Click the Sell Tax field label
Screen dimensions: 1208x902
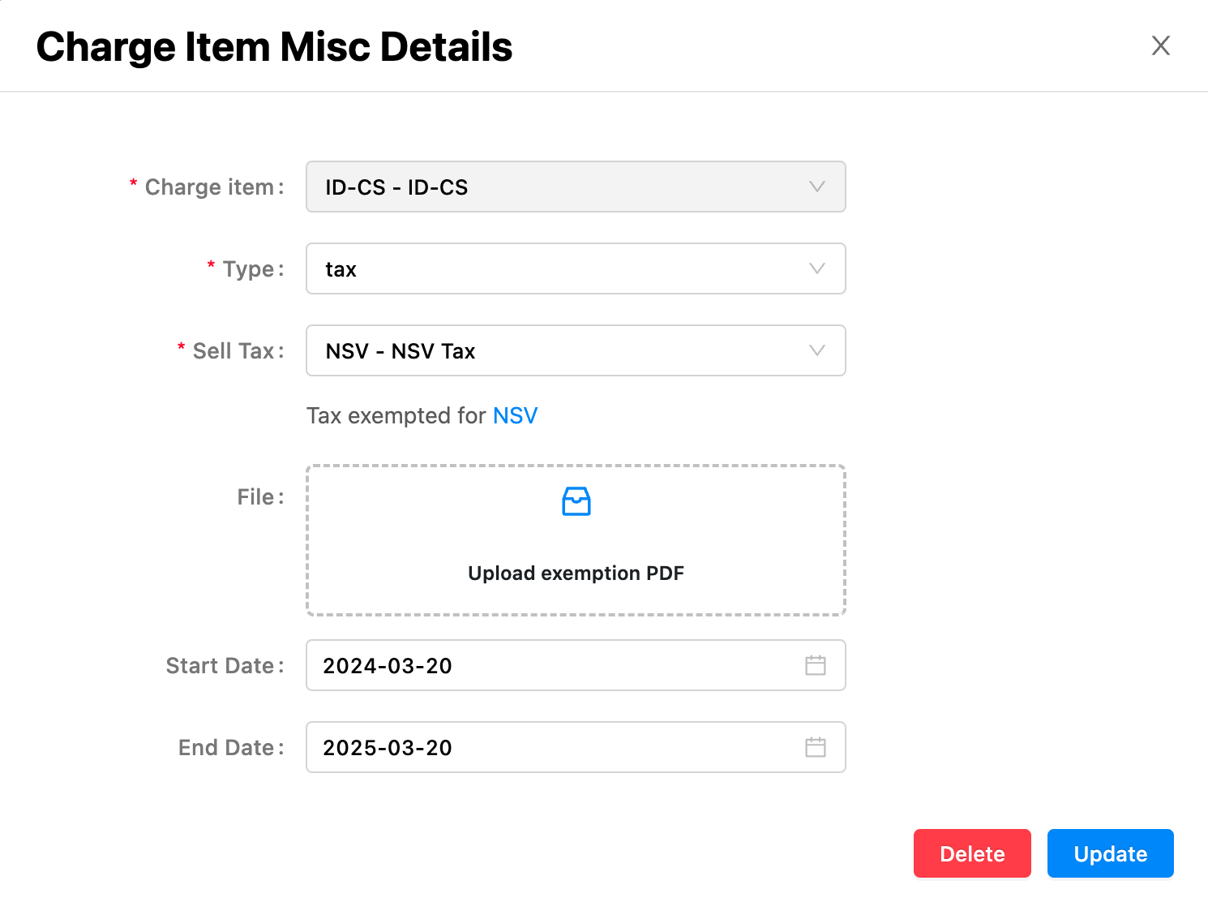pos(233,350)
